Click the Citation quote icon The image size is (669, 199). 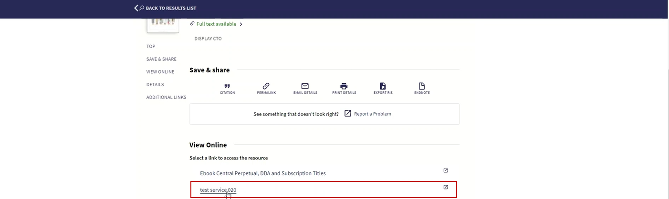[x=227, y=86]
